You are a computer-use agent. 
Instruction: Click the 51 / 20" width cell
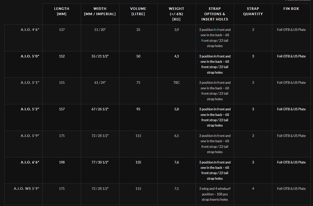click(x=100, y=30)
